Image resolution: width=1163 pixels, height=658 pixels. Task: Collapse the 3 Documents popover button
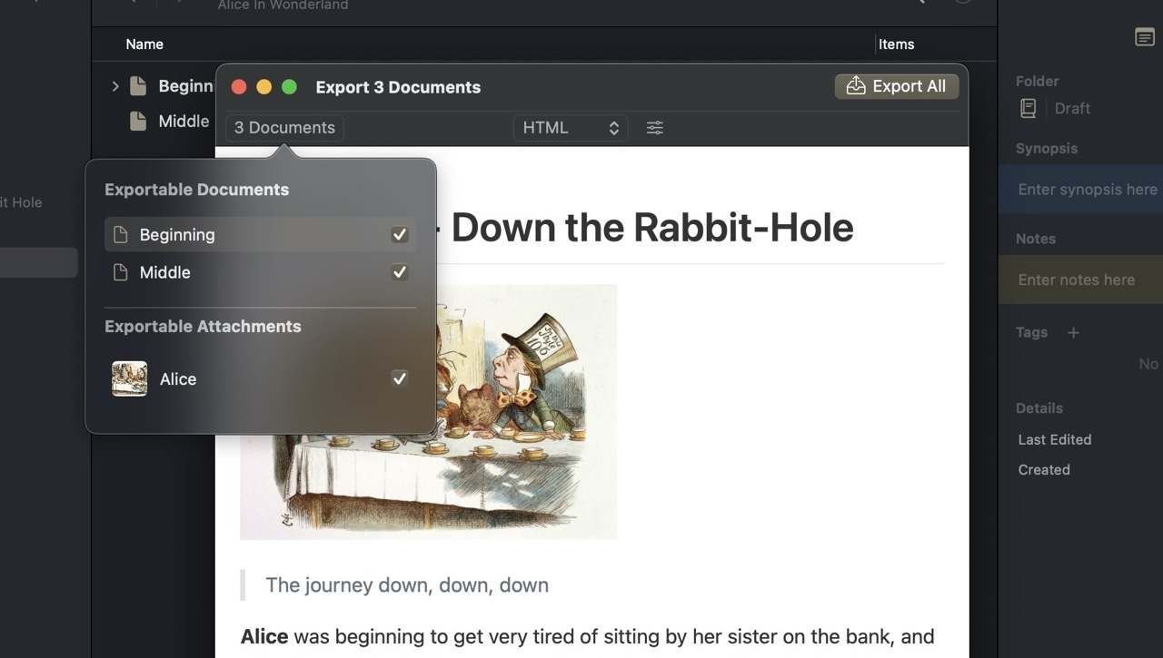tap(284, 128)
